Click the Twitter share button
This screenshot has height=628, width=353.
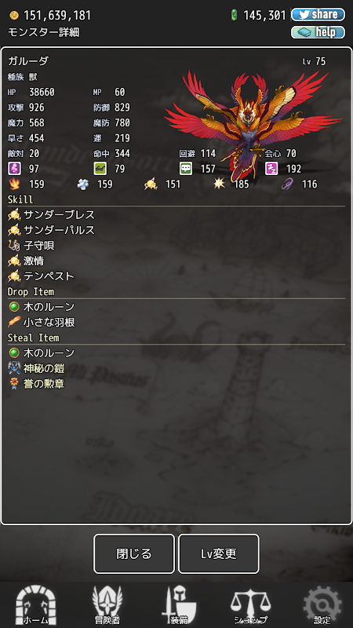[318, 15]
